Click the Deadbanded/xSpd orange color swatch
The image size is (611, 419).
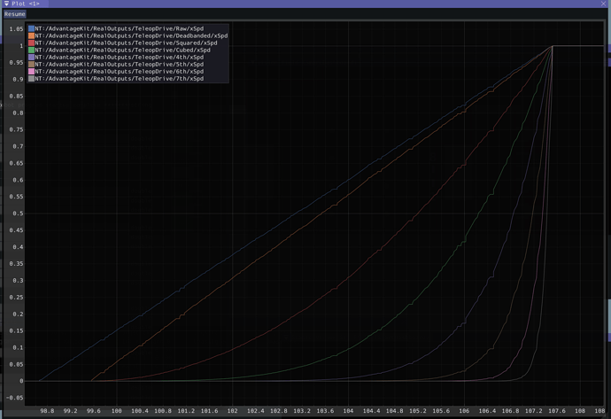(31, 35)
